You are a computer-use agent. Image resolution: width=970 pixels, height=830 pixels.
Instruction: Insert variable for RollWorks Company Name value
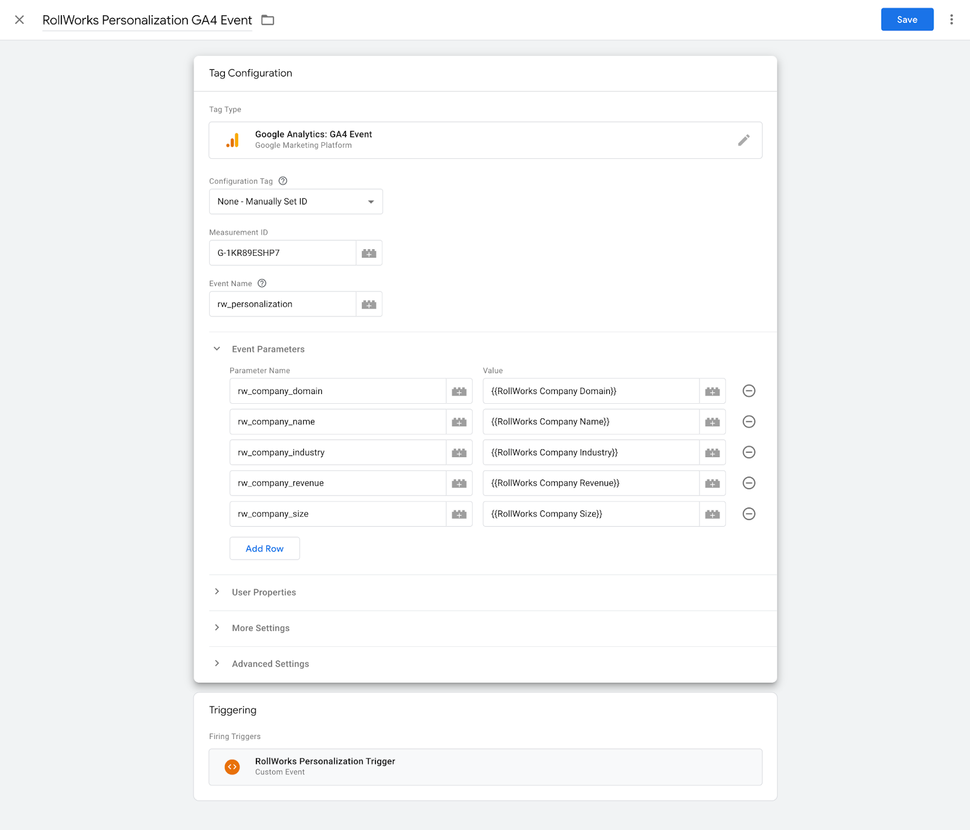[x=712, y=421]
